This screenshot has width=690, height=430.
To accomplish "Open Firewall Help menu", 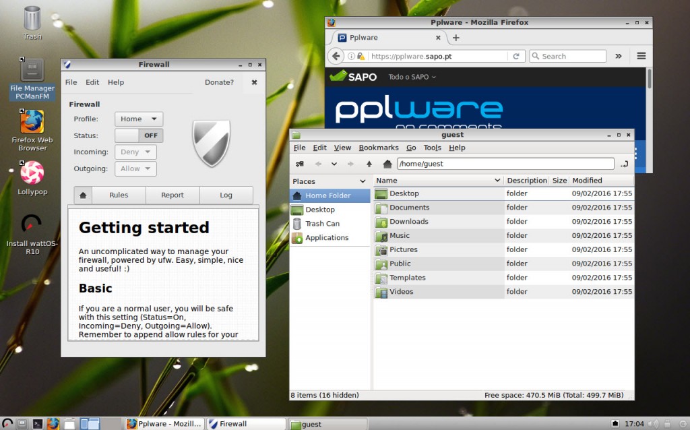I will [x=116, y=82].
